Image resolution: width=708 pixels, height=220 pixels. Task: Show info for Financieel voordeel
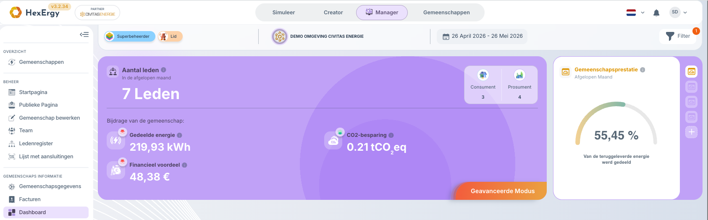pos(184,165)
